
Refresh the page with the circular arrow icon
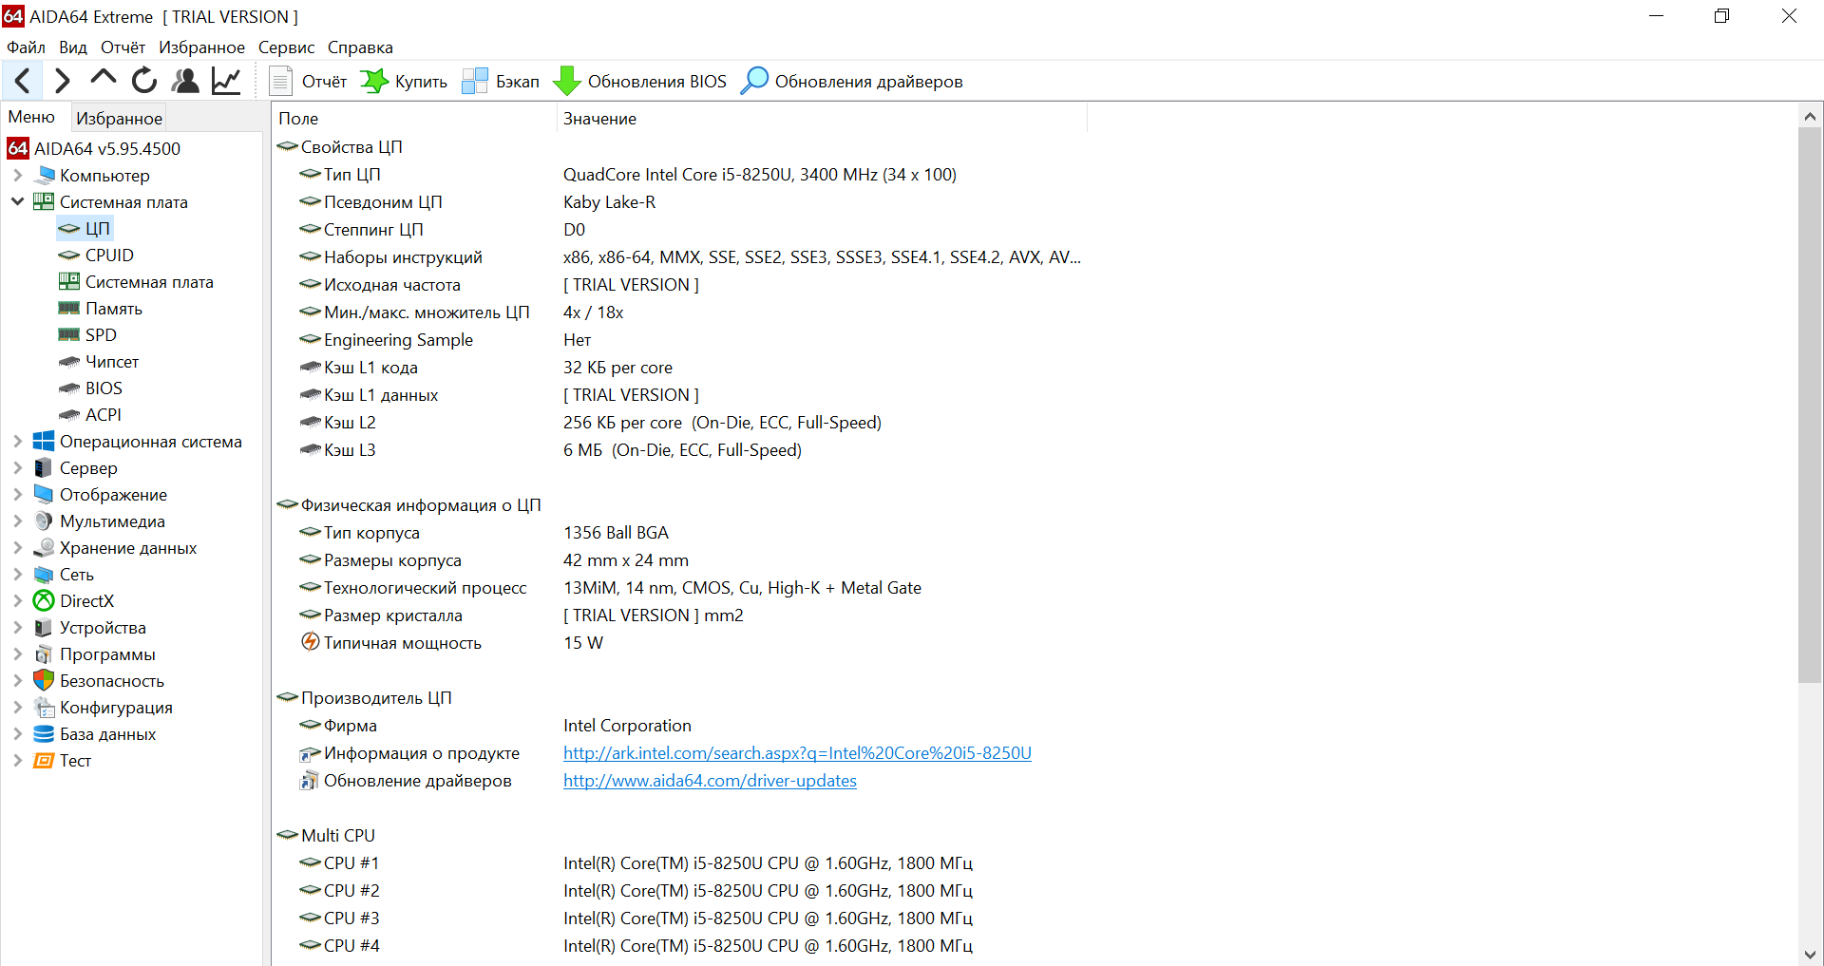[x=143, y=81]
